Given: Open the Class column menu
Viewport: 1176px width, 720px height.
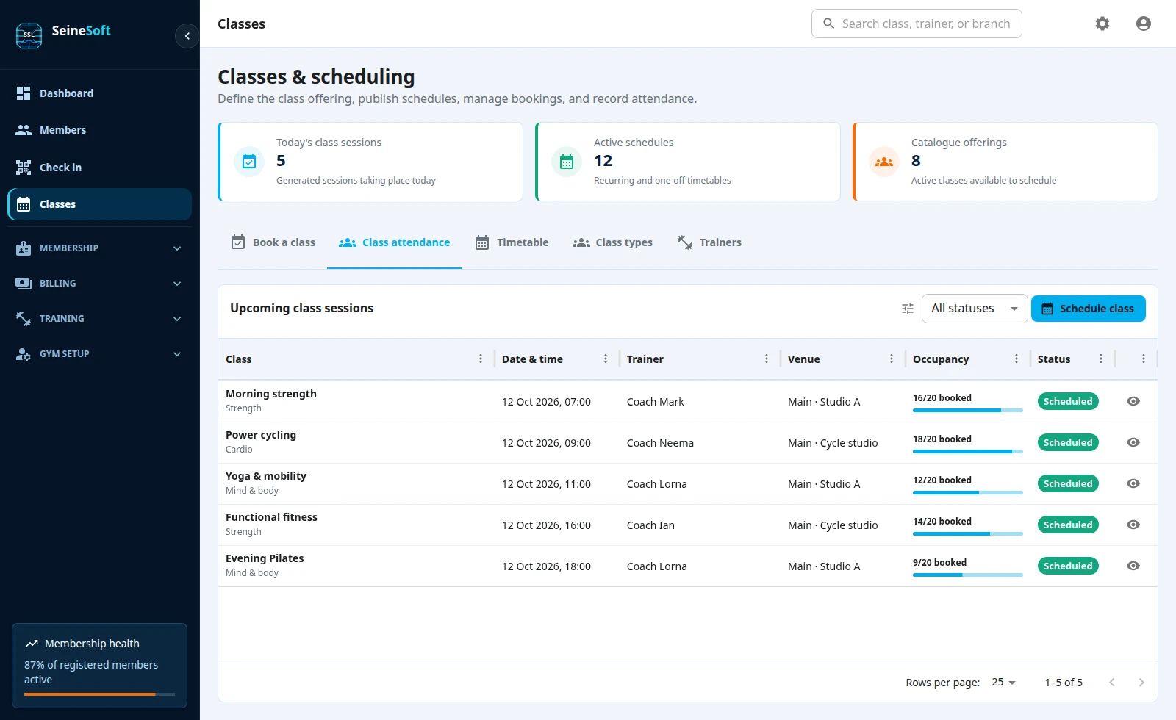Looking at the screenshot, I should 481,359.
